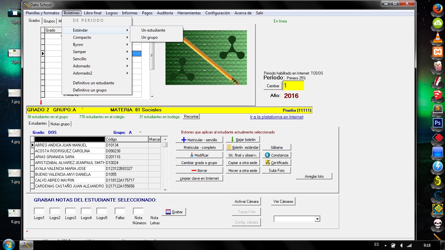The image size is (445, 250).
Task: Click the red minus Borrar button
Action: [x=199, y=171]
